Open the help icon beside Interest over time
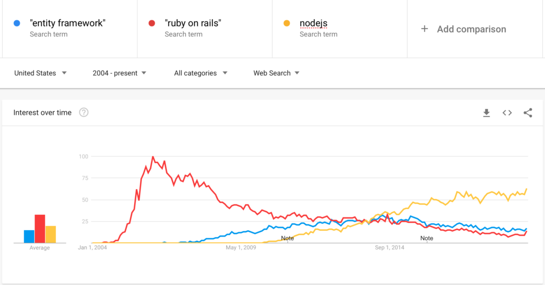 point(84,113)
